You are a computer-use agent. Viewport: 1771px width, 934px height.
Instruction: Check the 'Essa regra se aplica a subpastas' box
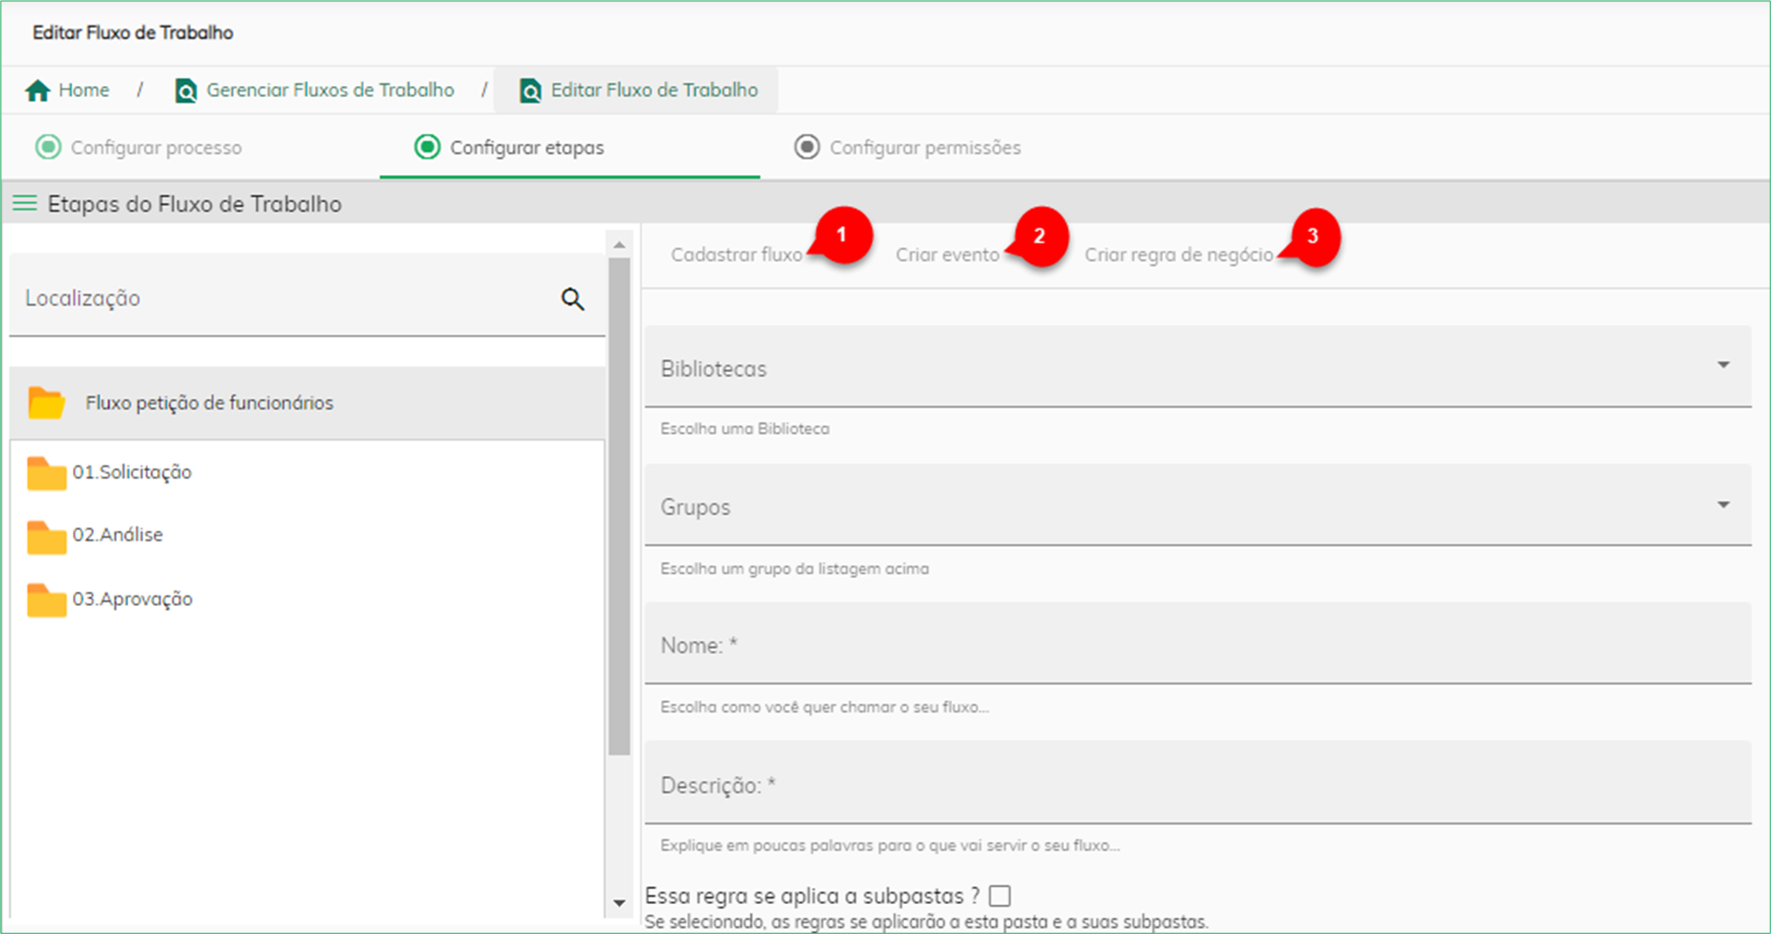tap(1000, 896)
